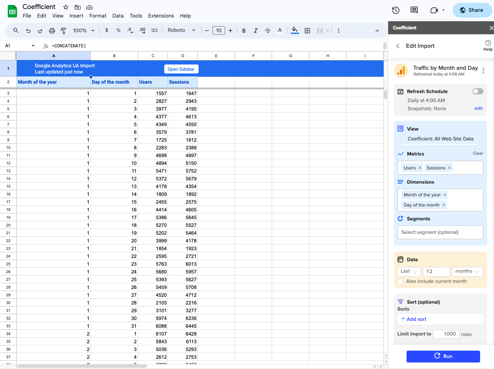
Task: Open merge cells dropdown arrow
Action: click(327, 31)
